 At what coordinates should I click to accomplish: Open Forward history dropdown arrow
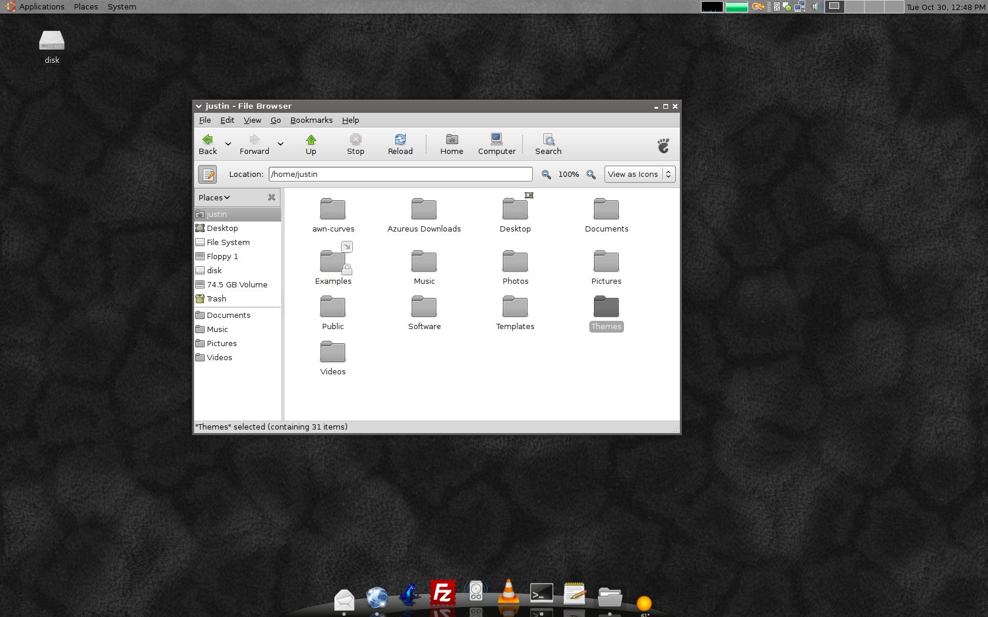[281, 144]
